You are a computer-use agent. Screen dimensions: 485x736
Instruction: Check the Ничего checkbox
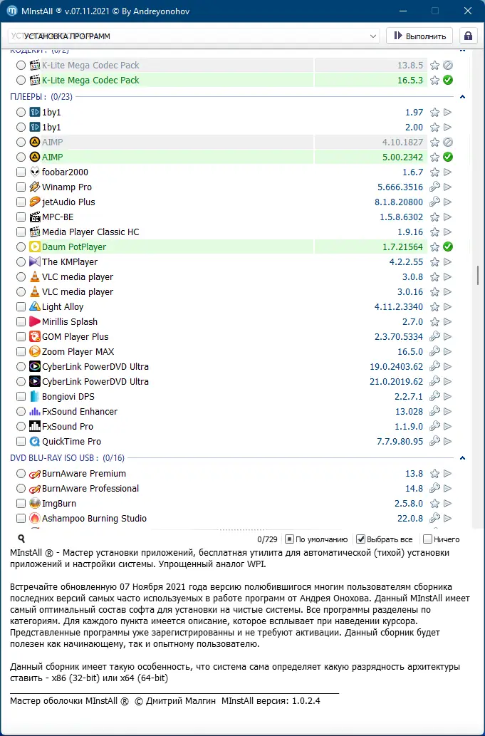tap(427, 539)
